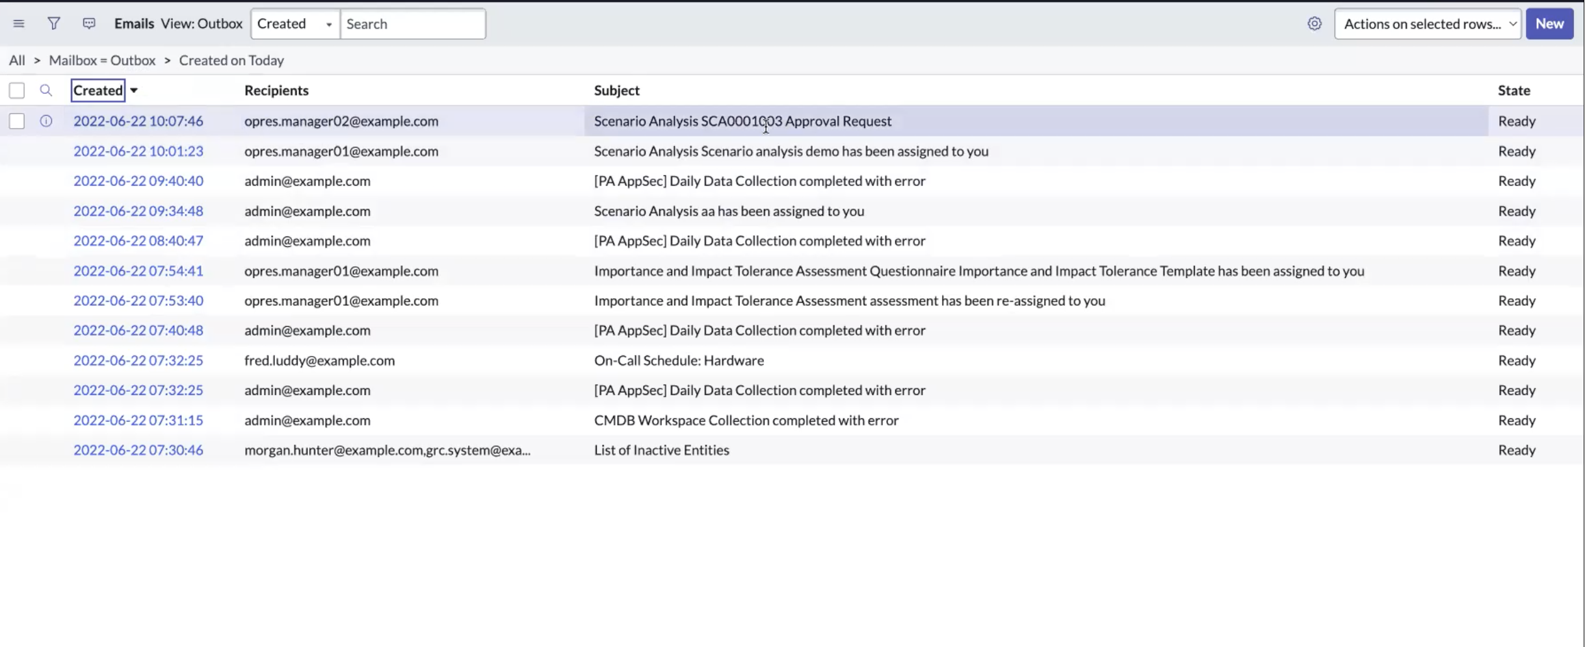Sort by Recipients column header

276,90
